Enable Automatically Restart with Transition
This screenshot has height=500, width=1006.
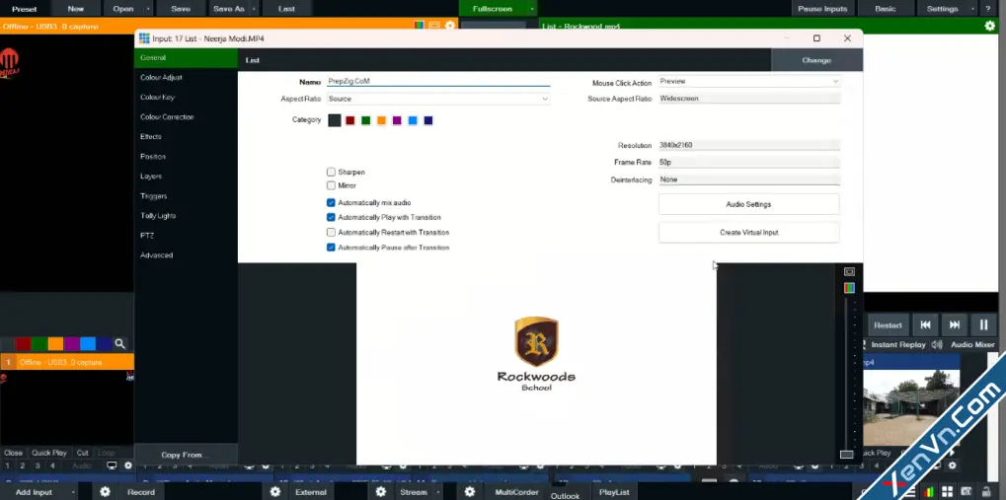331,232
